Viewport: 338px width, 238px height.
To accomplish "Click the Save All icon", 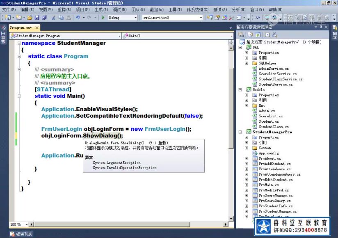I will click(x=44, y=18).
